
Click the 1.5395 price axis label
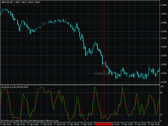pyautogui.click(x=164, y=47)
